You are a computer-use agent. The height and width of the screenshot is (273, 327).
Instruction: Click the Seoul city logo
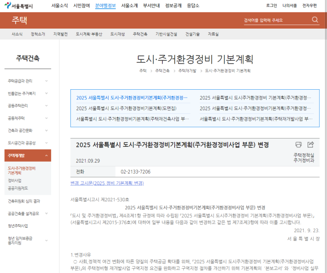point(19,5)
